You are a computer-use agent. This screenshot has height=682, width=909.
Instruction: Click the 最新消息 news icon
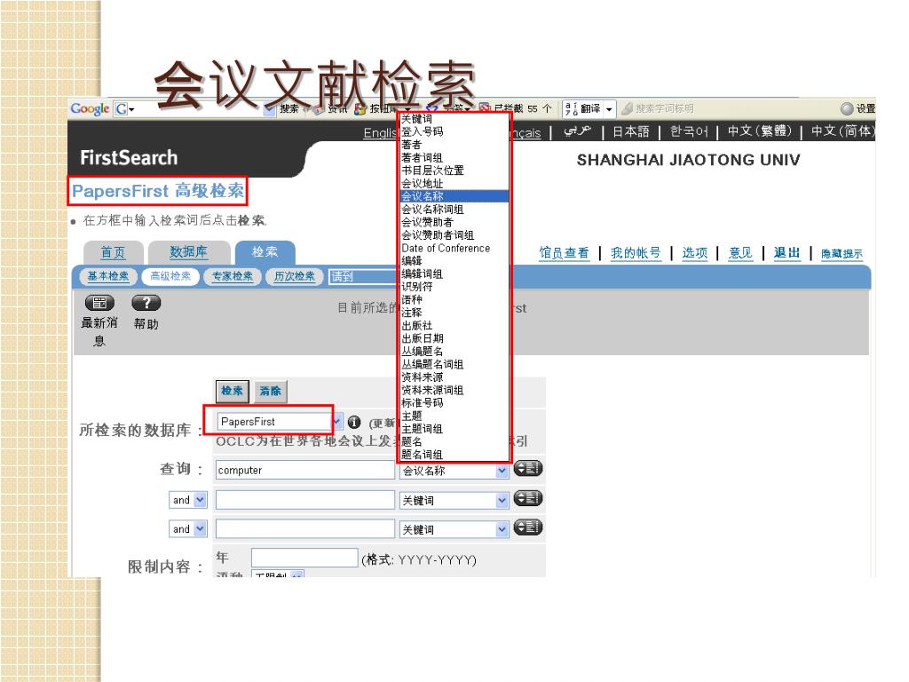99,303
